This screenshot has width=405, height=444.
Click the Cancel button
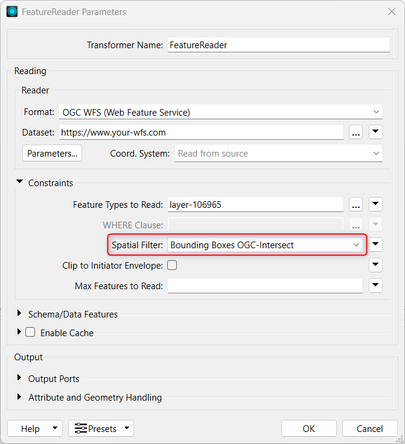(370, 428)
